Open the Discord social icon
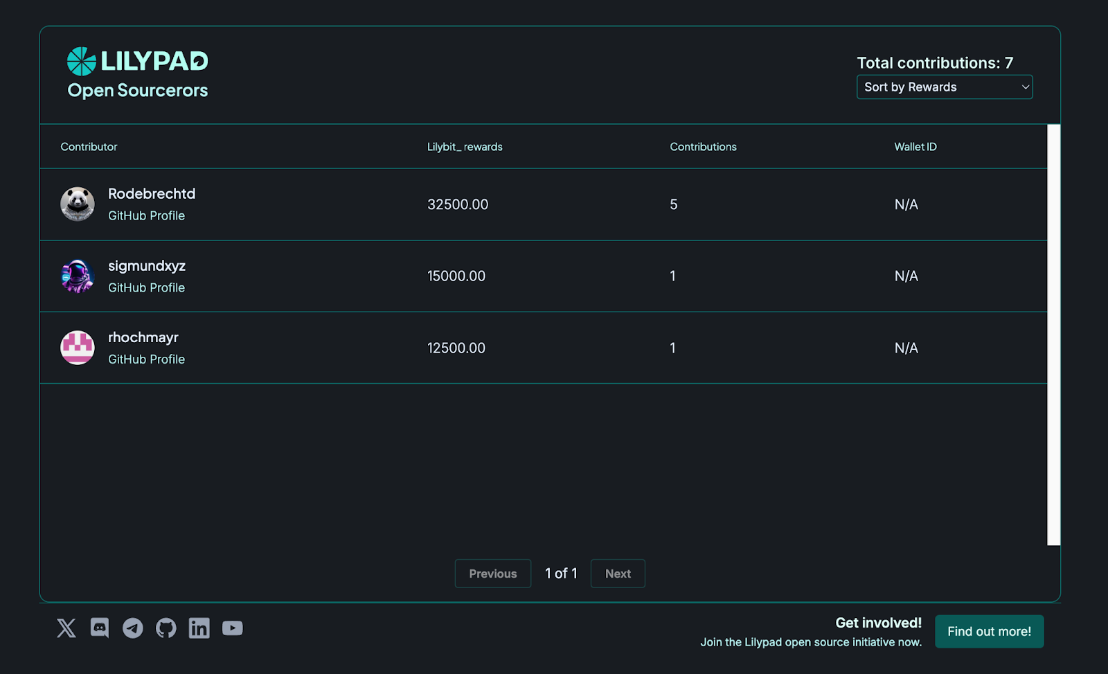 [x=100, y=628]
